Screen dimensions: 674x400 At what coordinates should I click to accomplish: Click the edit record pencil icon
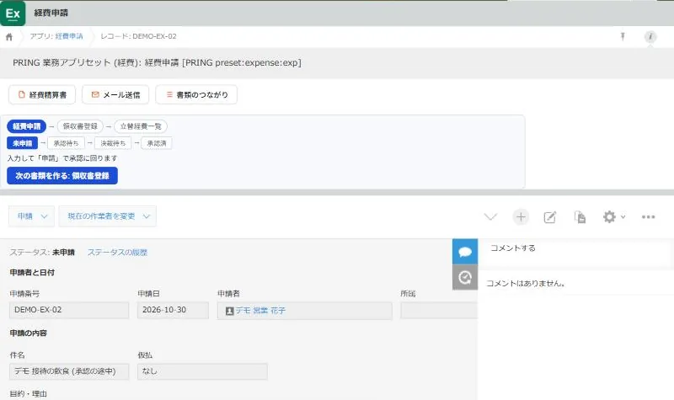click(550, 217)
